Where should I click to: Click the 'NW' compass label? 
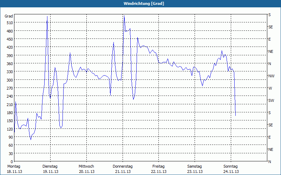pos(271,76)
